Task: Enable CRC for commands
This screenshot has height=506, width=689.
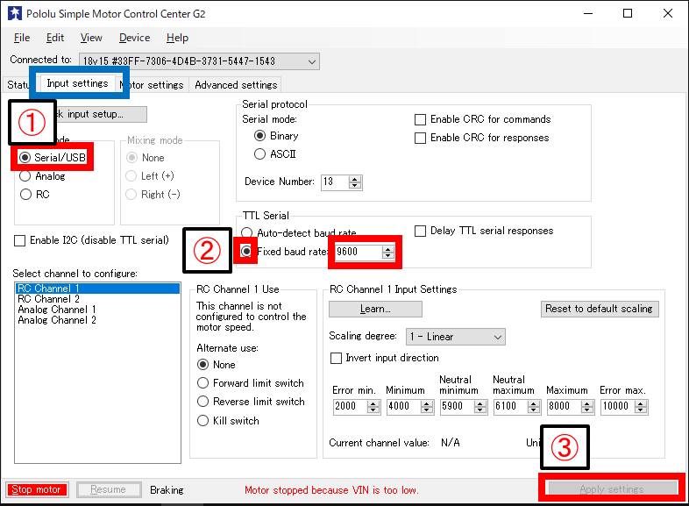Action: tap(482, 119)
